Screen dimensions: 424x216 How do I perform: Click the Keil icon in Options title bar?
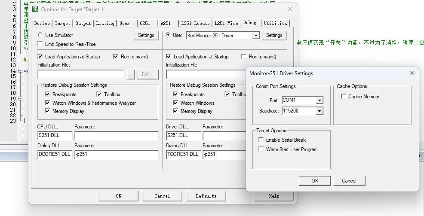[x=35, y=9]
